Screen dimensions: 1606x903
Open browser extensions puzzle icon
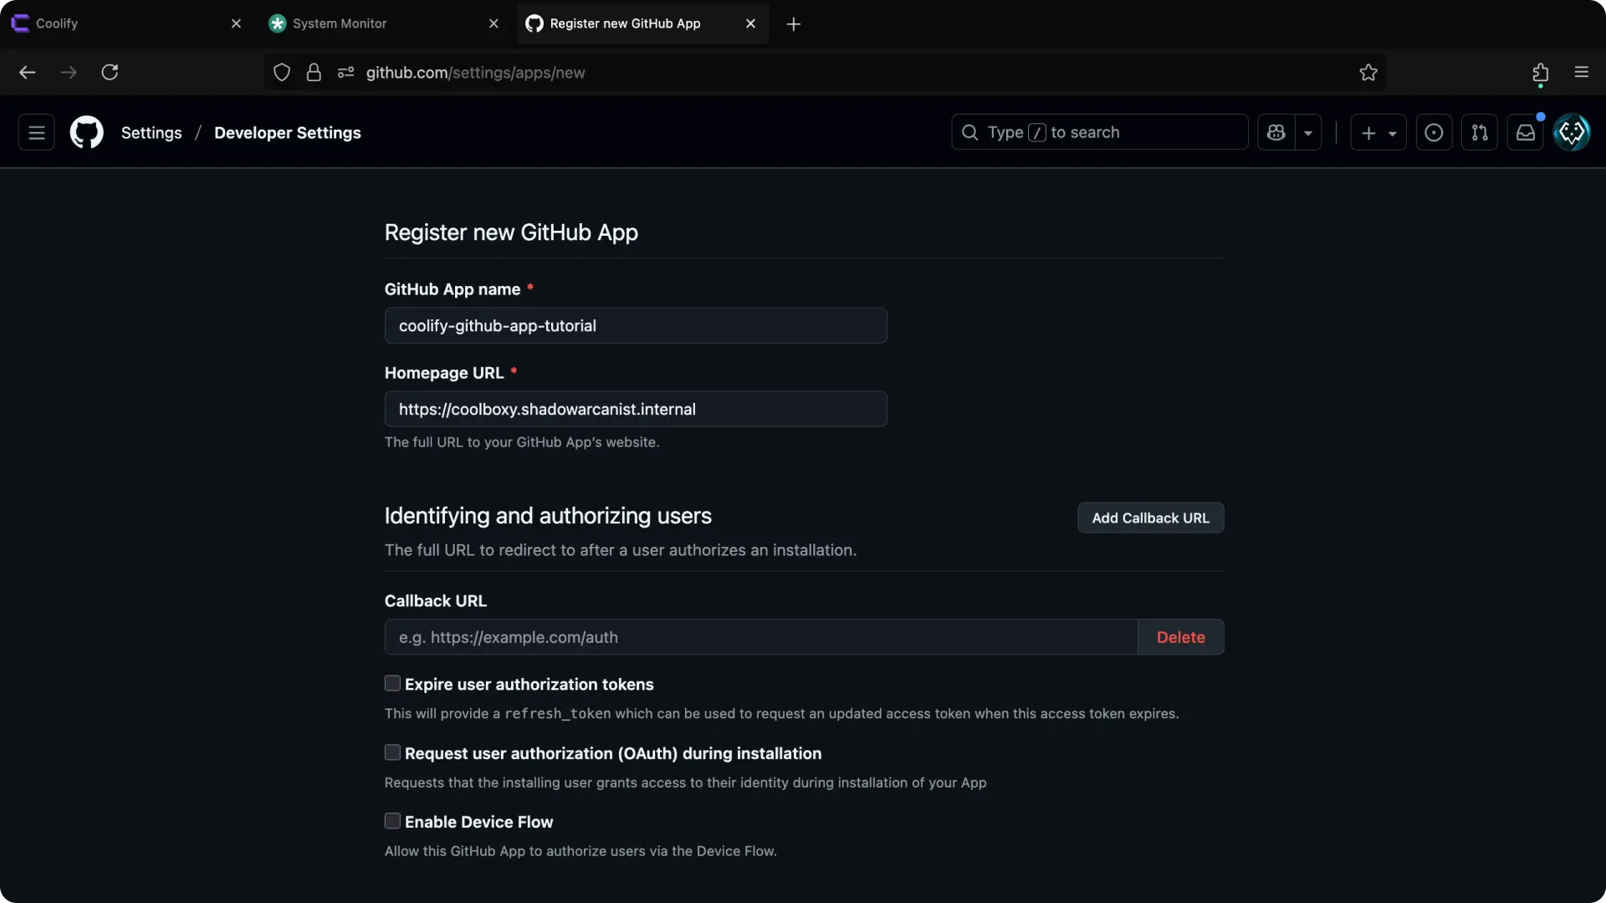[1540, 73]
